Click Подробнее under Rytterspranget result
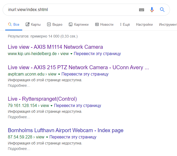This screenshot has height=156, width=177. pos(19,117)
